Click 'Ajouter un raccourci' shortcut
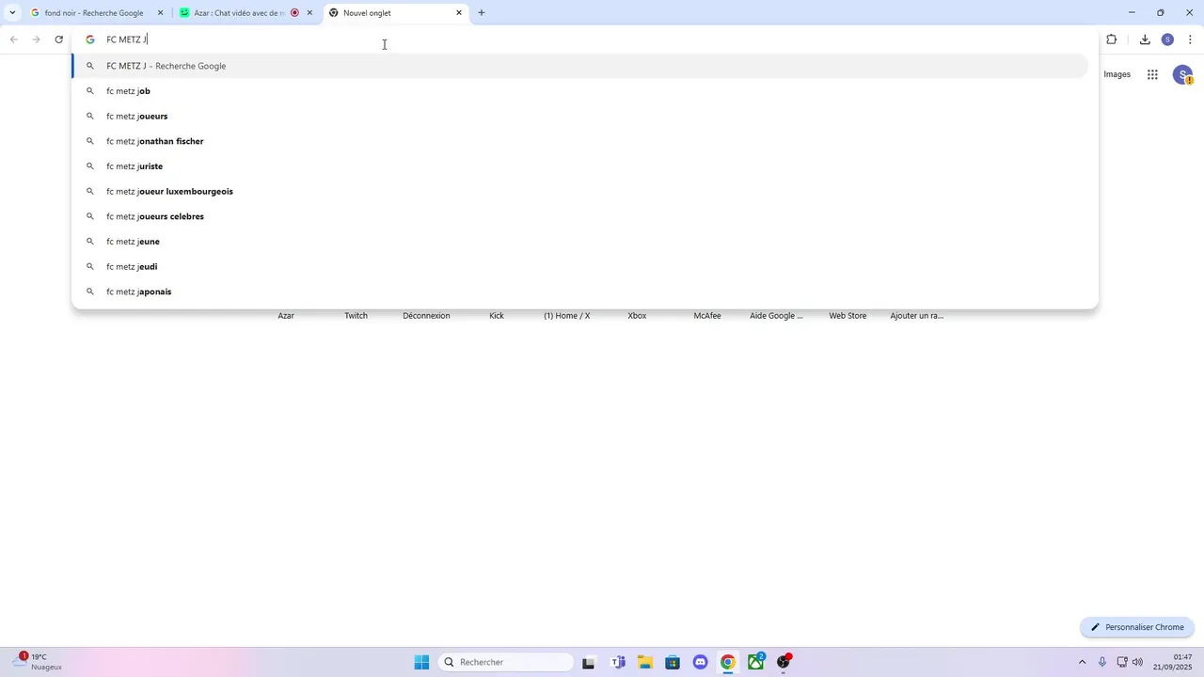The height and width of the screenshot is (677, 1204). tap(917, 316)
